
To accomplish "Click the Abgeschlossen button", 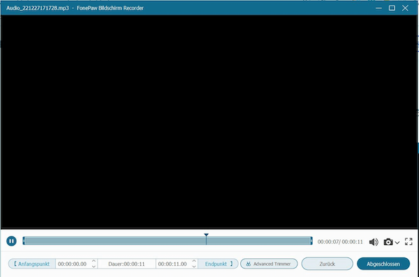I will click(x=383, y=264).
